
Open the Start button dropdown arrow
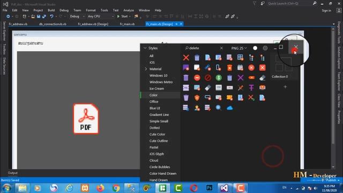click(x=130, y=17)
